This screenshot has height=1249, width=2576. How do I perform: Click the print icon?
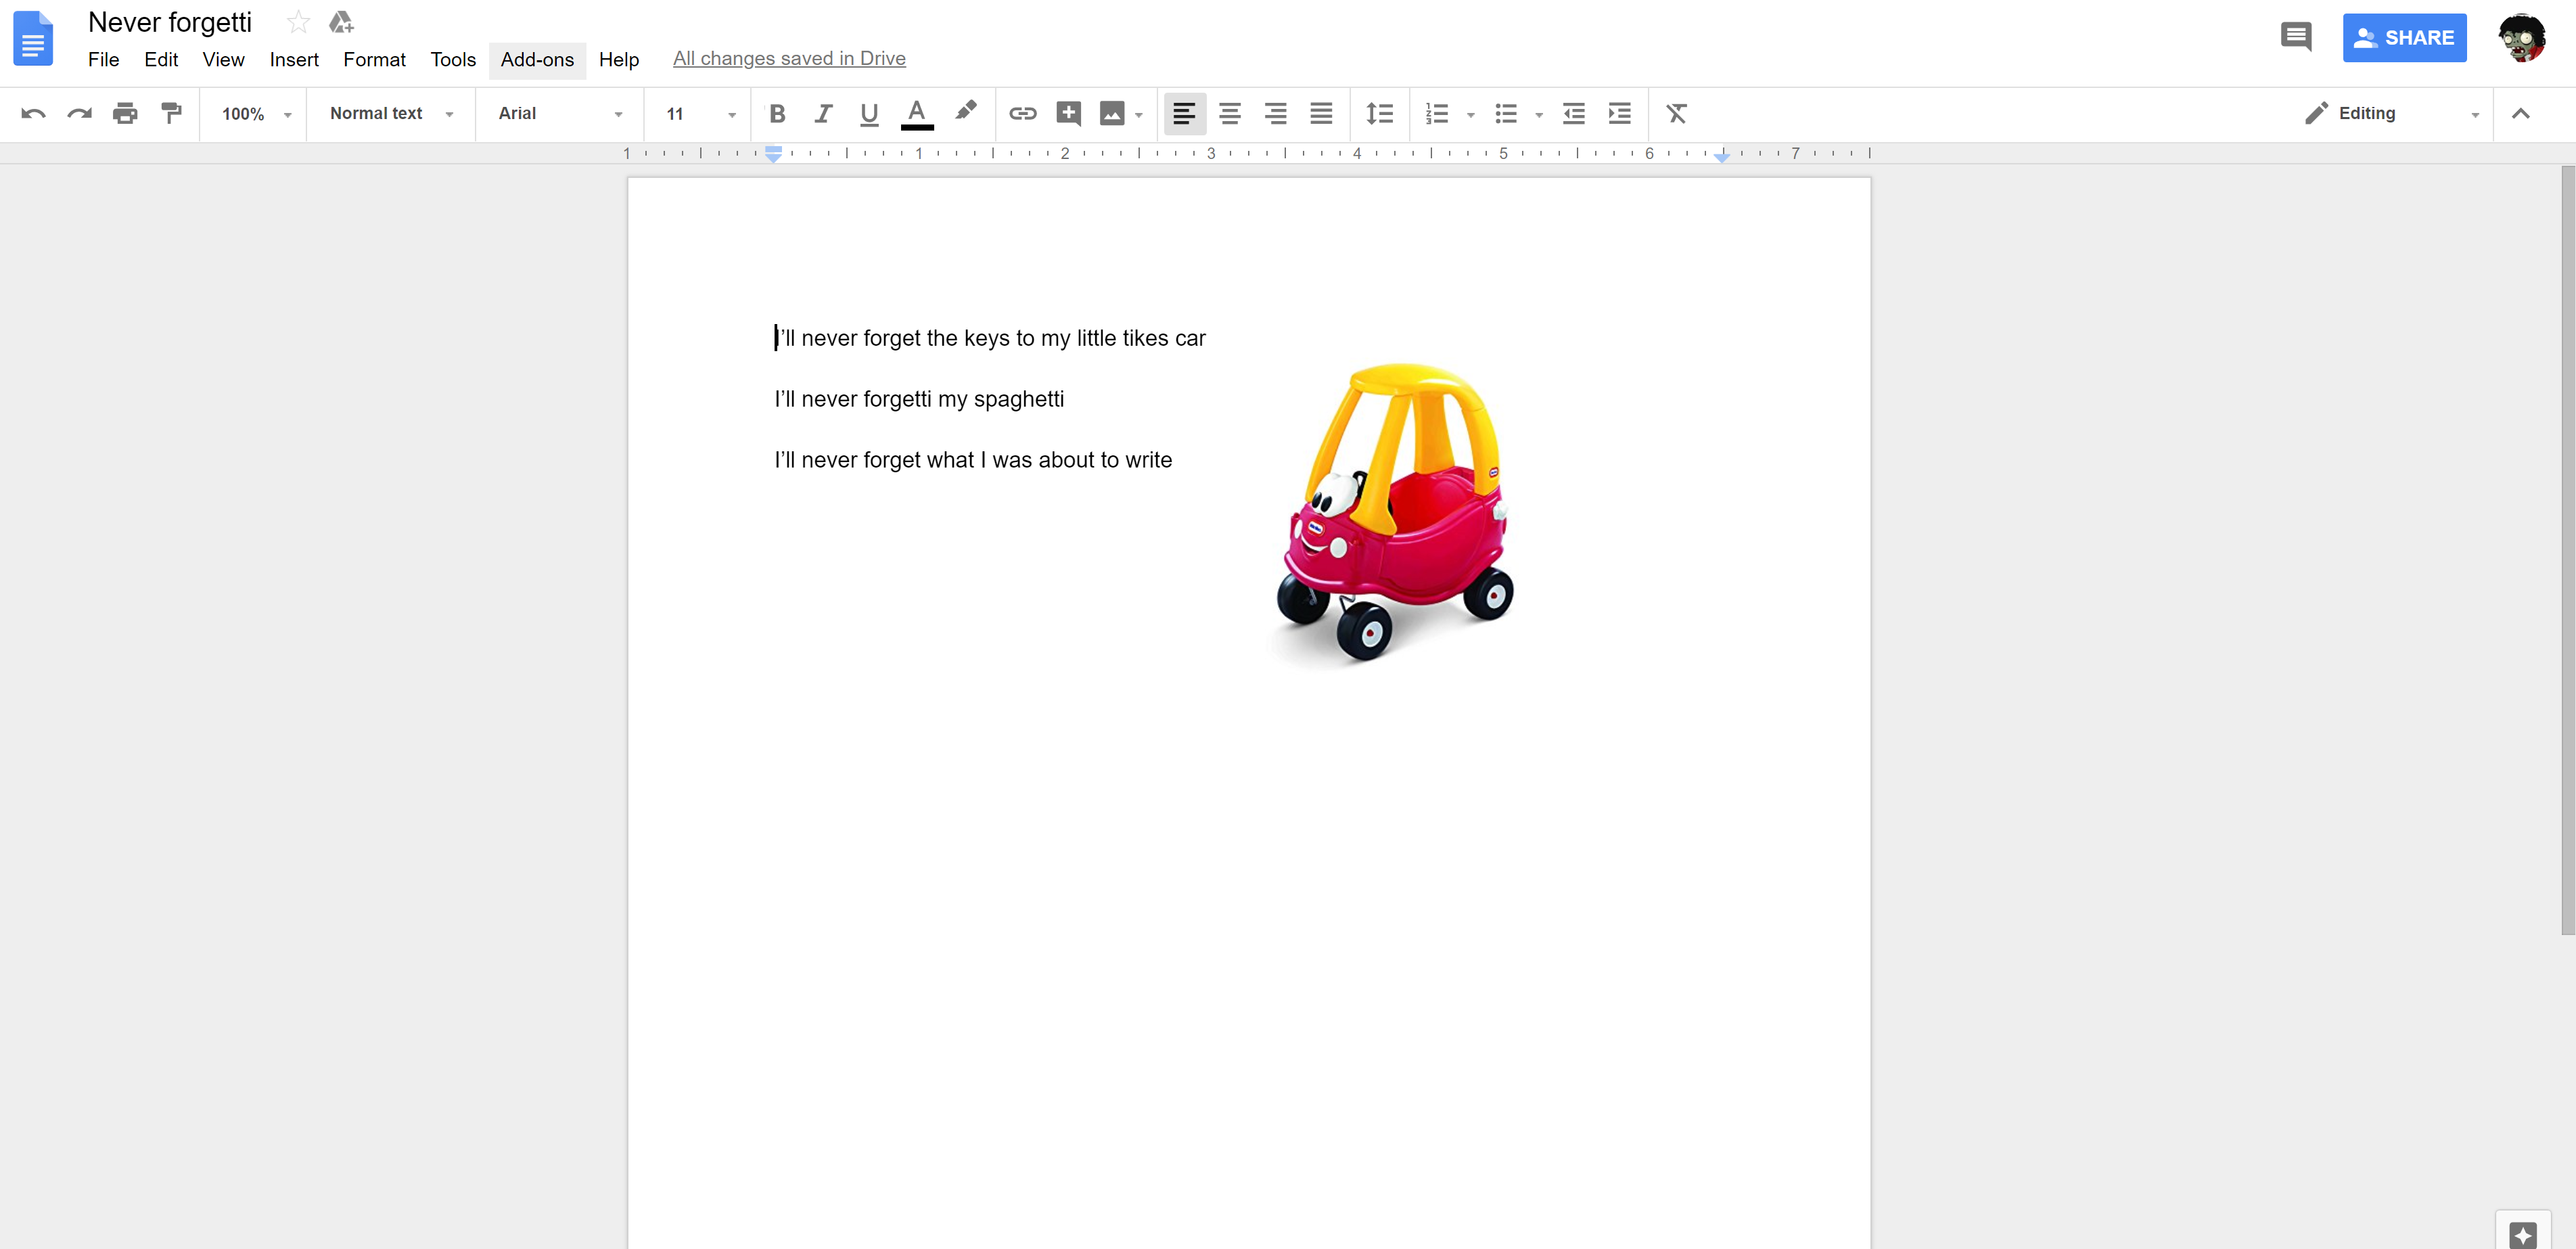125,113
